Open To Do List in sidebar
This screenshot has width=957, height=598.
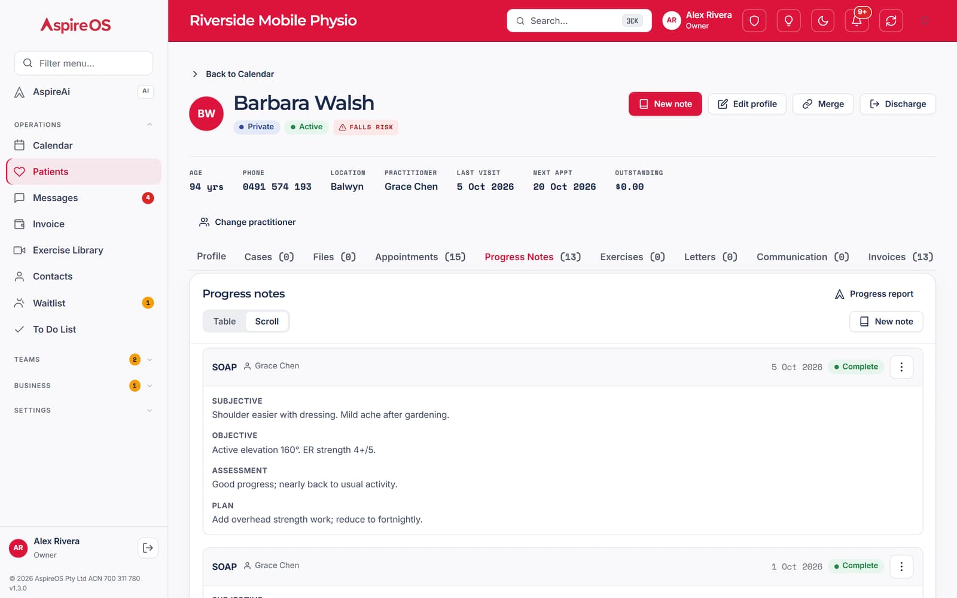tap(84, 329)
